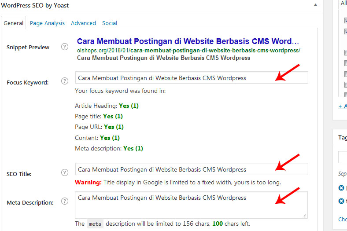This screenshot has height=231, width=347.
Task: Open the help icon beside SEO Title
Action: pyautogui.click(x=65, y=172)
